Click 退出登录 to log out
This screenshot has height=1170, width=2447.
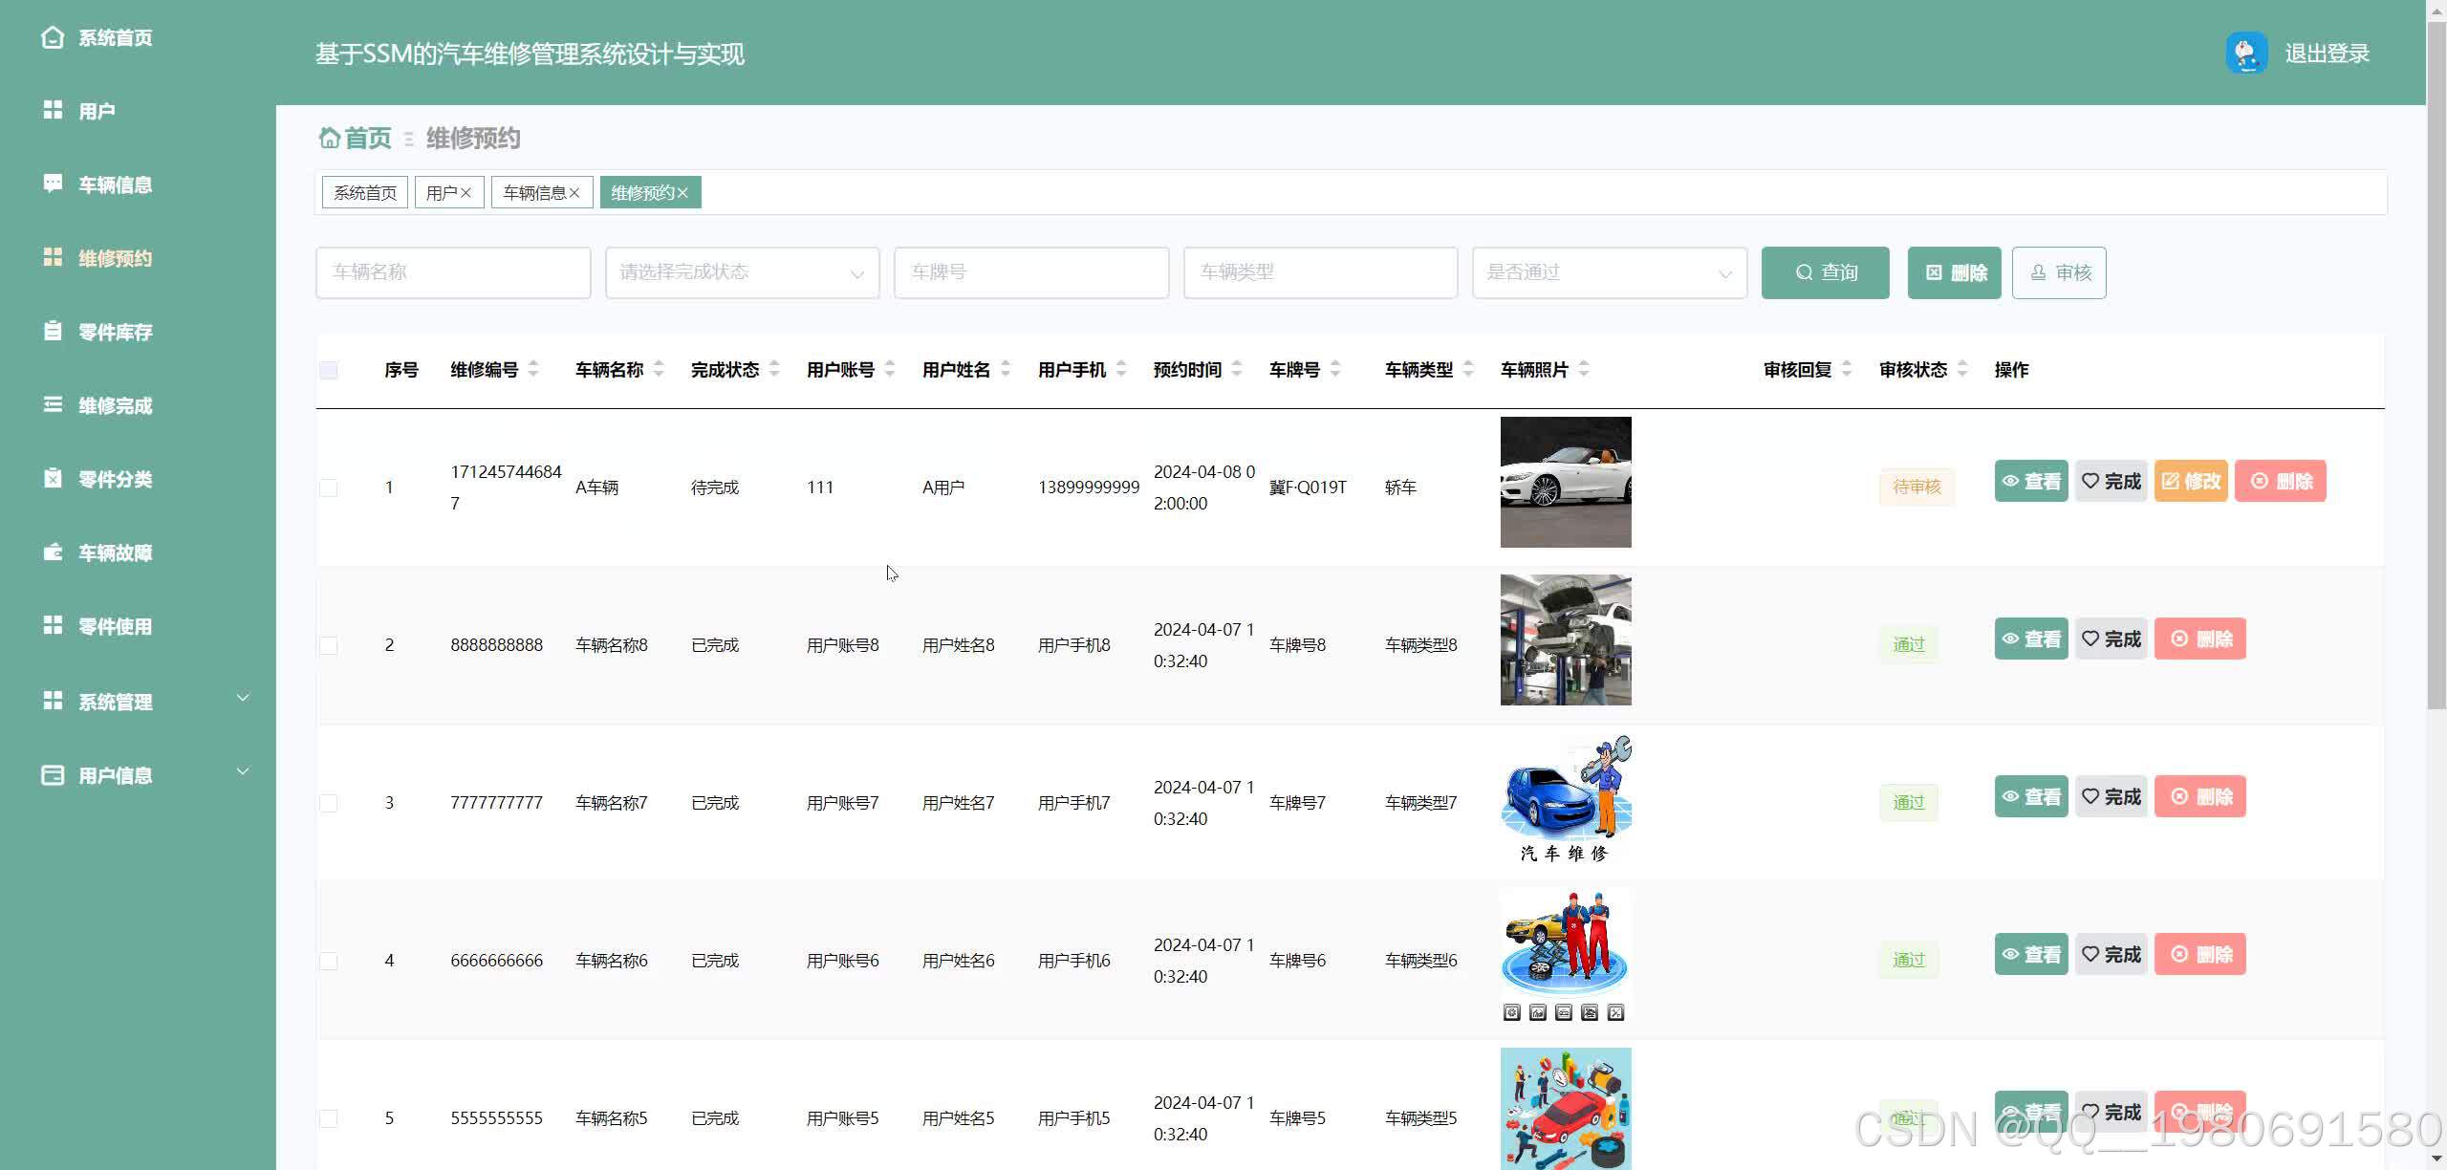[x=2326, y=53]
